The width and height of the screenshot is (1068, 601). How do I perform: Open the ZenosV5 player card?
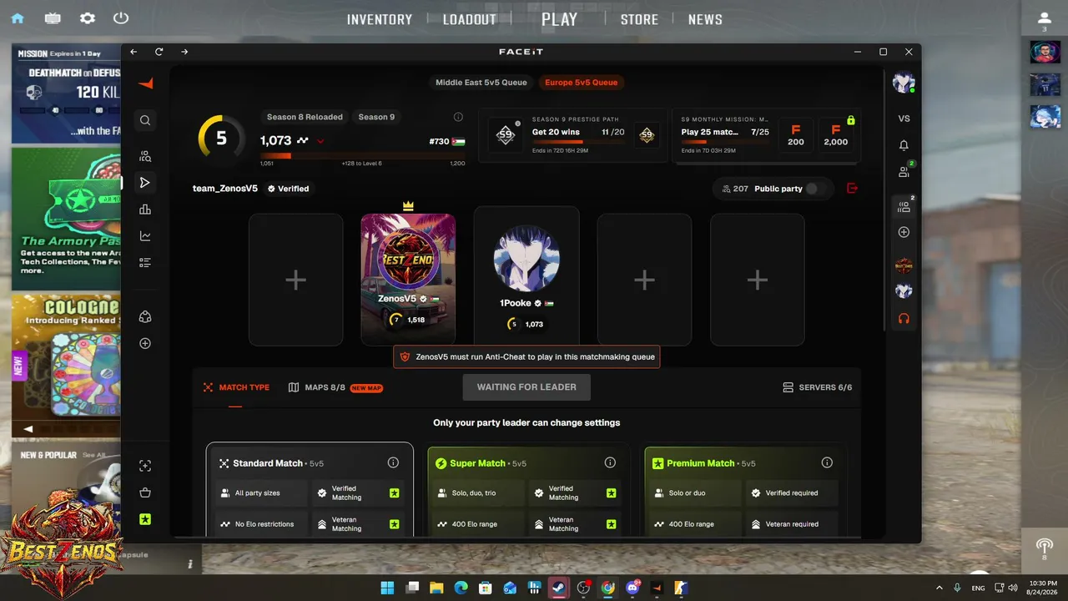point(408,279)
